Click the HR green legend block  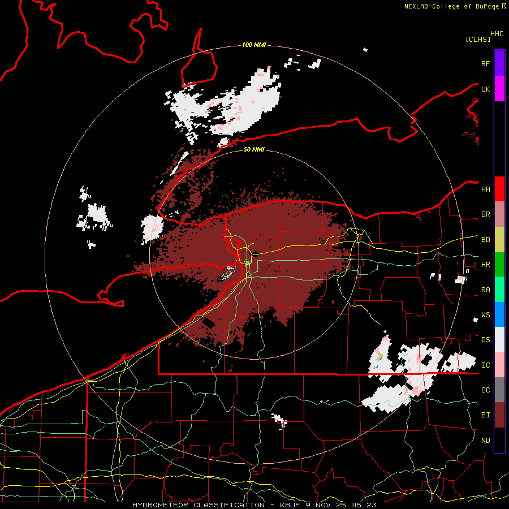[499, 265]
